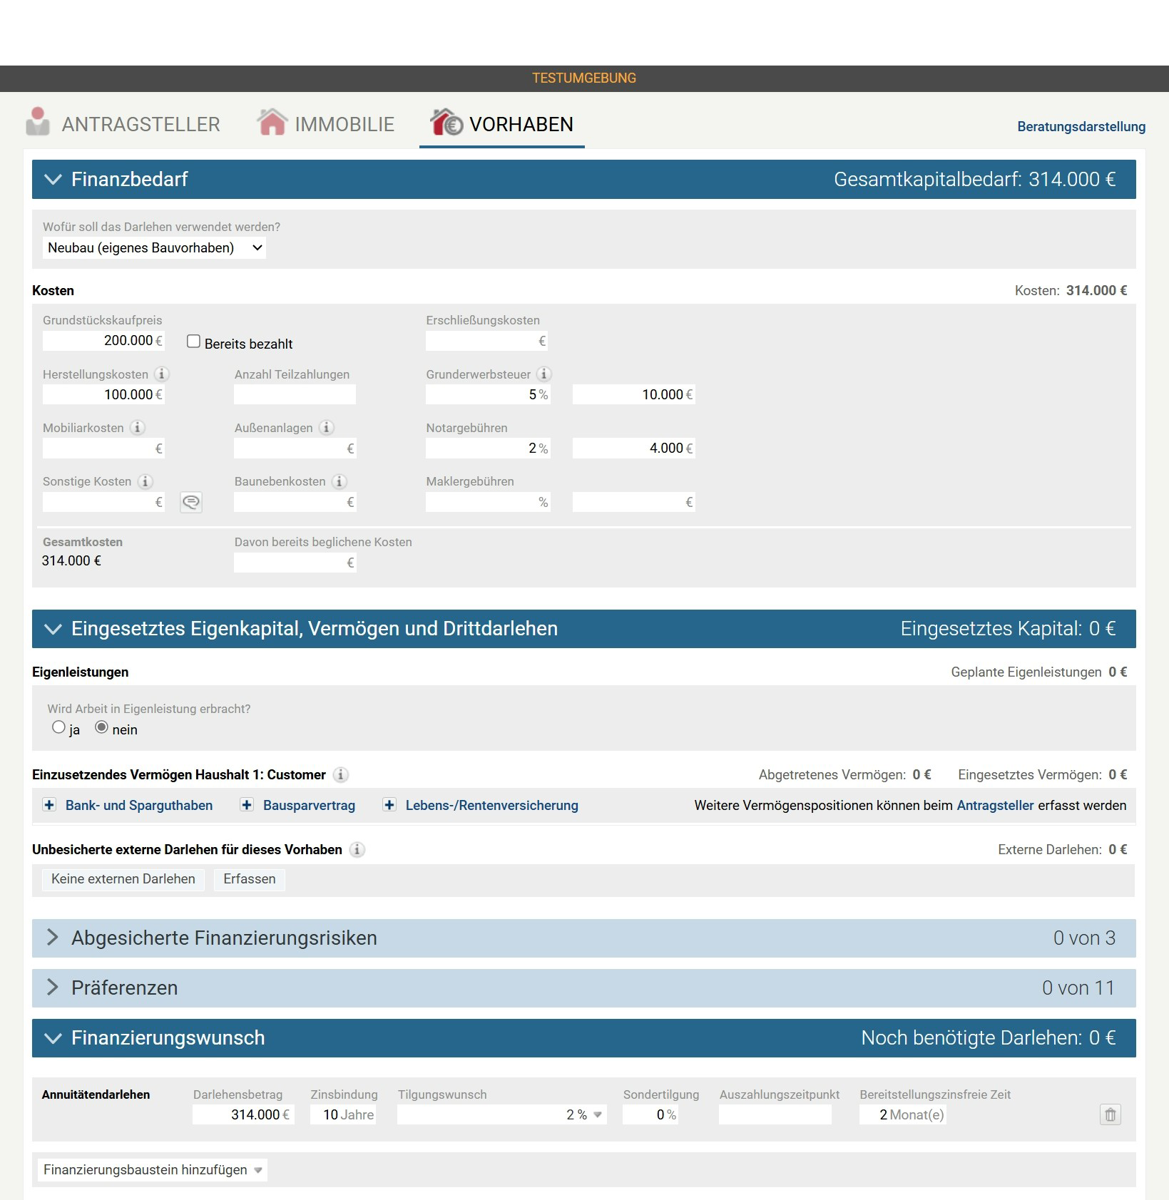Check the Bereits bezahlt checkbox
This screenshot has height=1200, width=1169.
pyautogui.click(x=193, y=342)
